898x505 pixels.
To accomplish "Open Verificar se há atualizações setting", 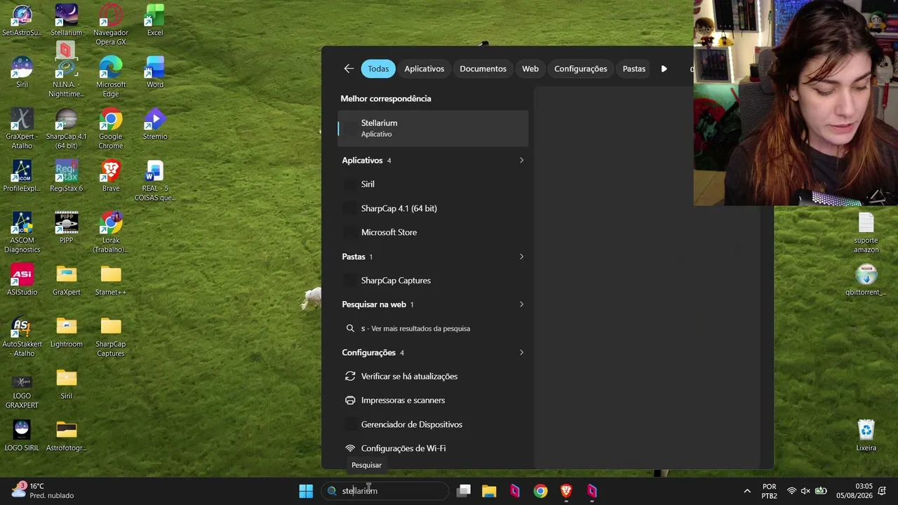I will click(x=433, y=377).
